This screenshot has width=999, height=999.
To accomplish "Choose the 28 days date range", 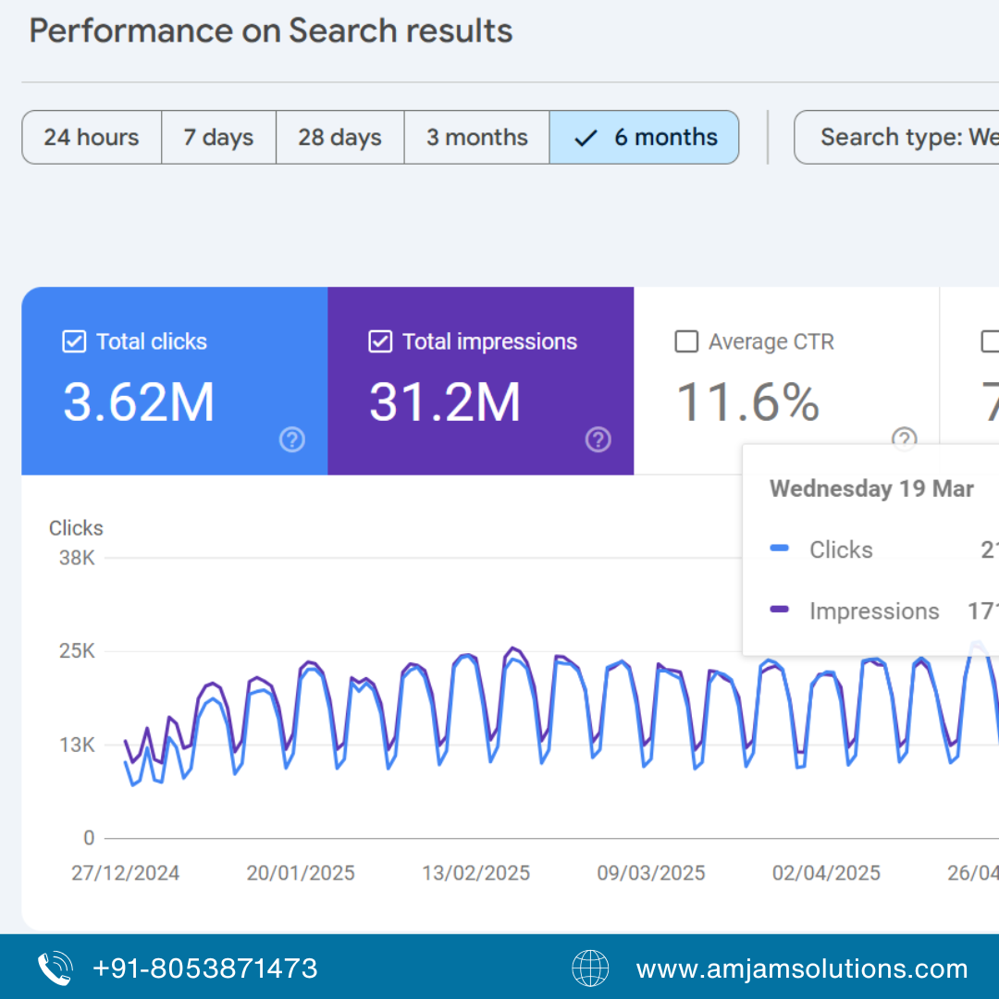I will point(339,138).
